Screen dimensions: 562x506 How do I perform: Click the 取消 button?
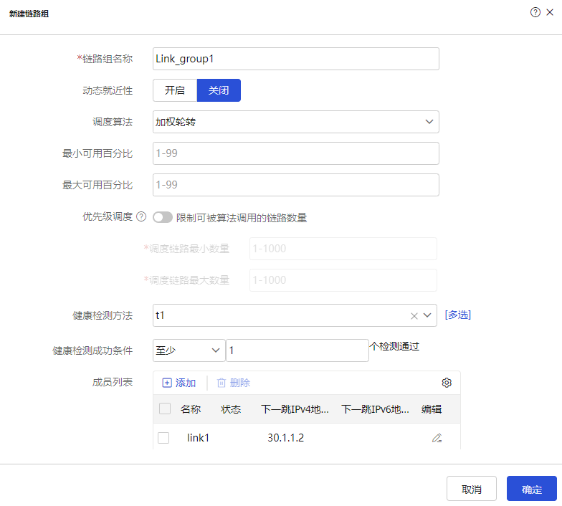pos(472,489)
